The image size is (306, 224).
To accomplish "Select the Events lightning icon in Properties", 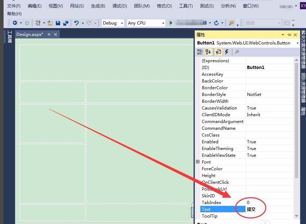I will [x=226, y=52].
